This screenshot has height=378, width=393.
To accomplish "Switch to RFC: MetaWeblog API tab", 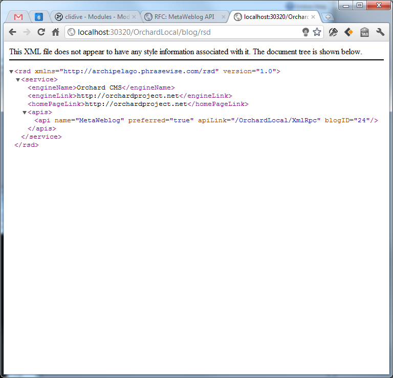I will [x=182, y=17].
